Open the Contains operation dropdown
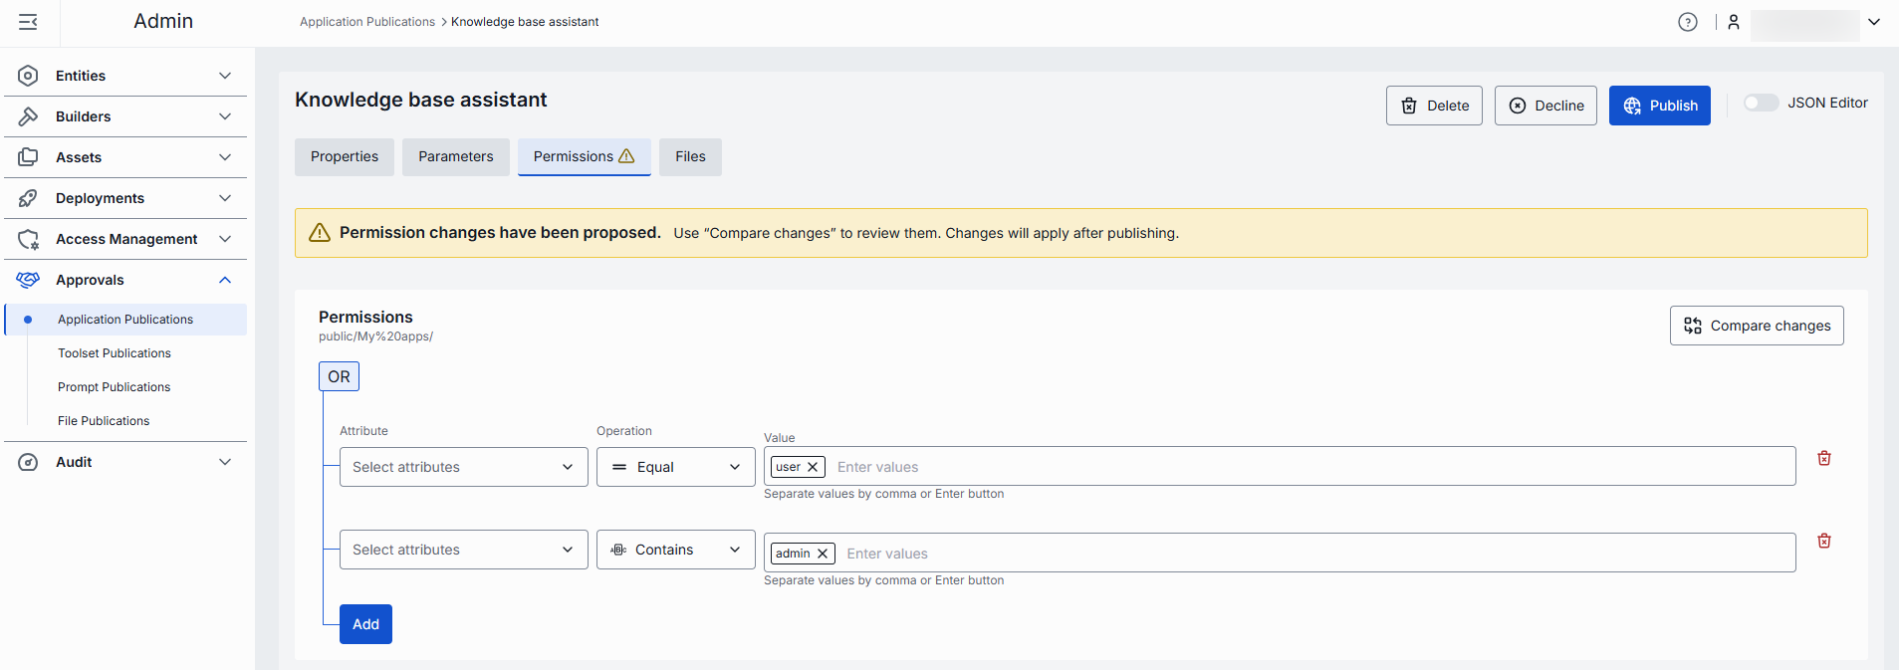 tap(675, 550)
